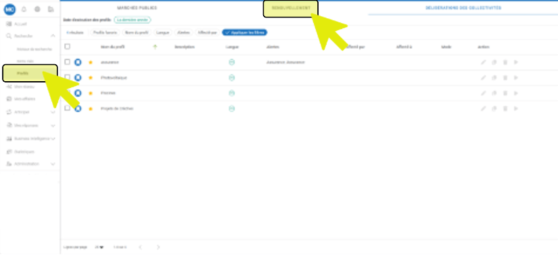Check the assurance row checkbox

click(x=67, y=62)
